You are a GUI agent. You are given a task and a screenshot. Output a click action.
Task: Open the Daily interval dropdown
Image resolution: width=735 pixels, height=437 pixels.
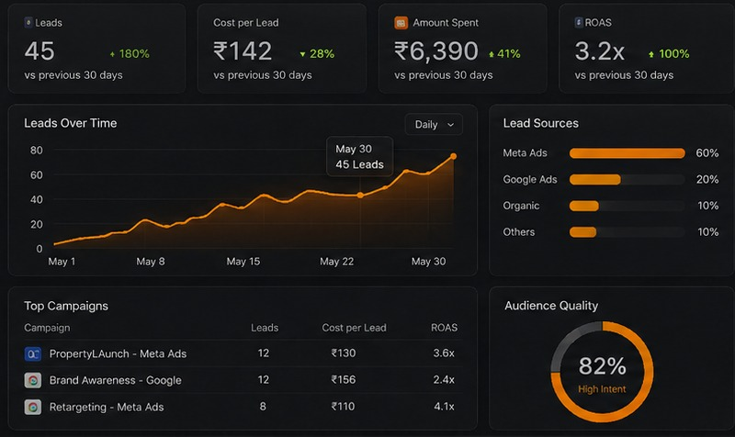tap(434, 125)
